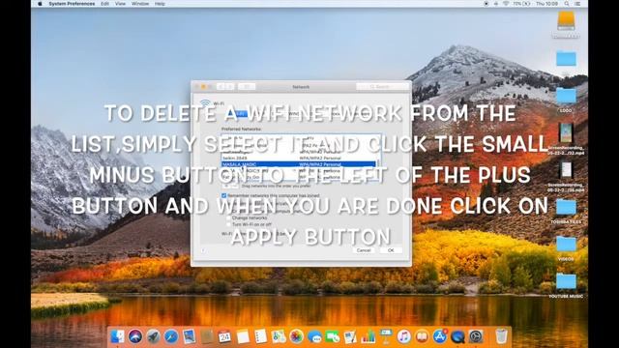Viewport: 619px width, 348px height.
Task: Open the Window menu
Action: [x=140, y=4]
